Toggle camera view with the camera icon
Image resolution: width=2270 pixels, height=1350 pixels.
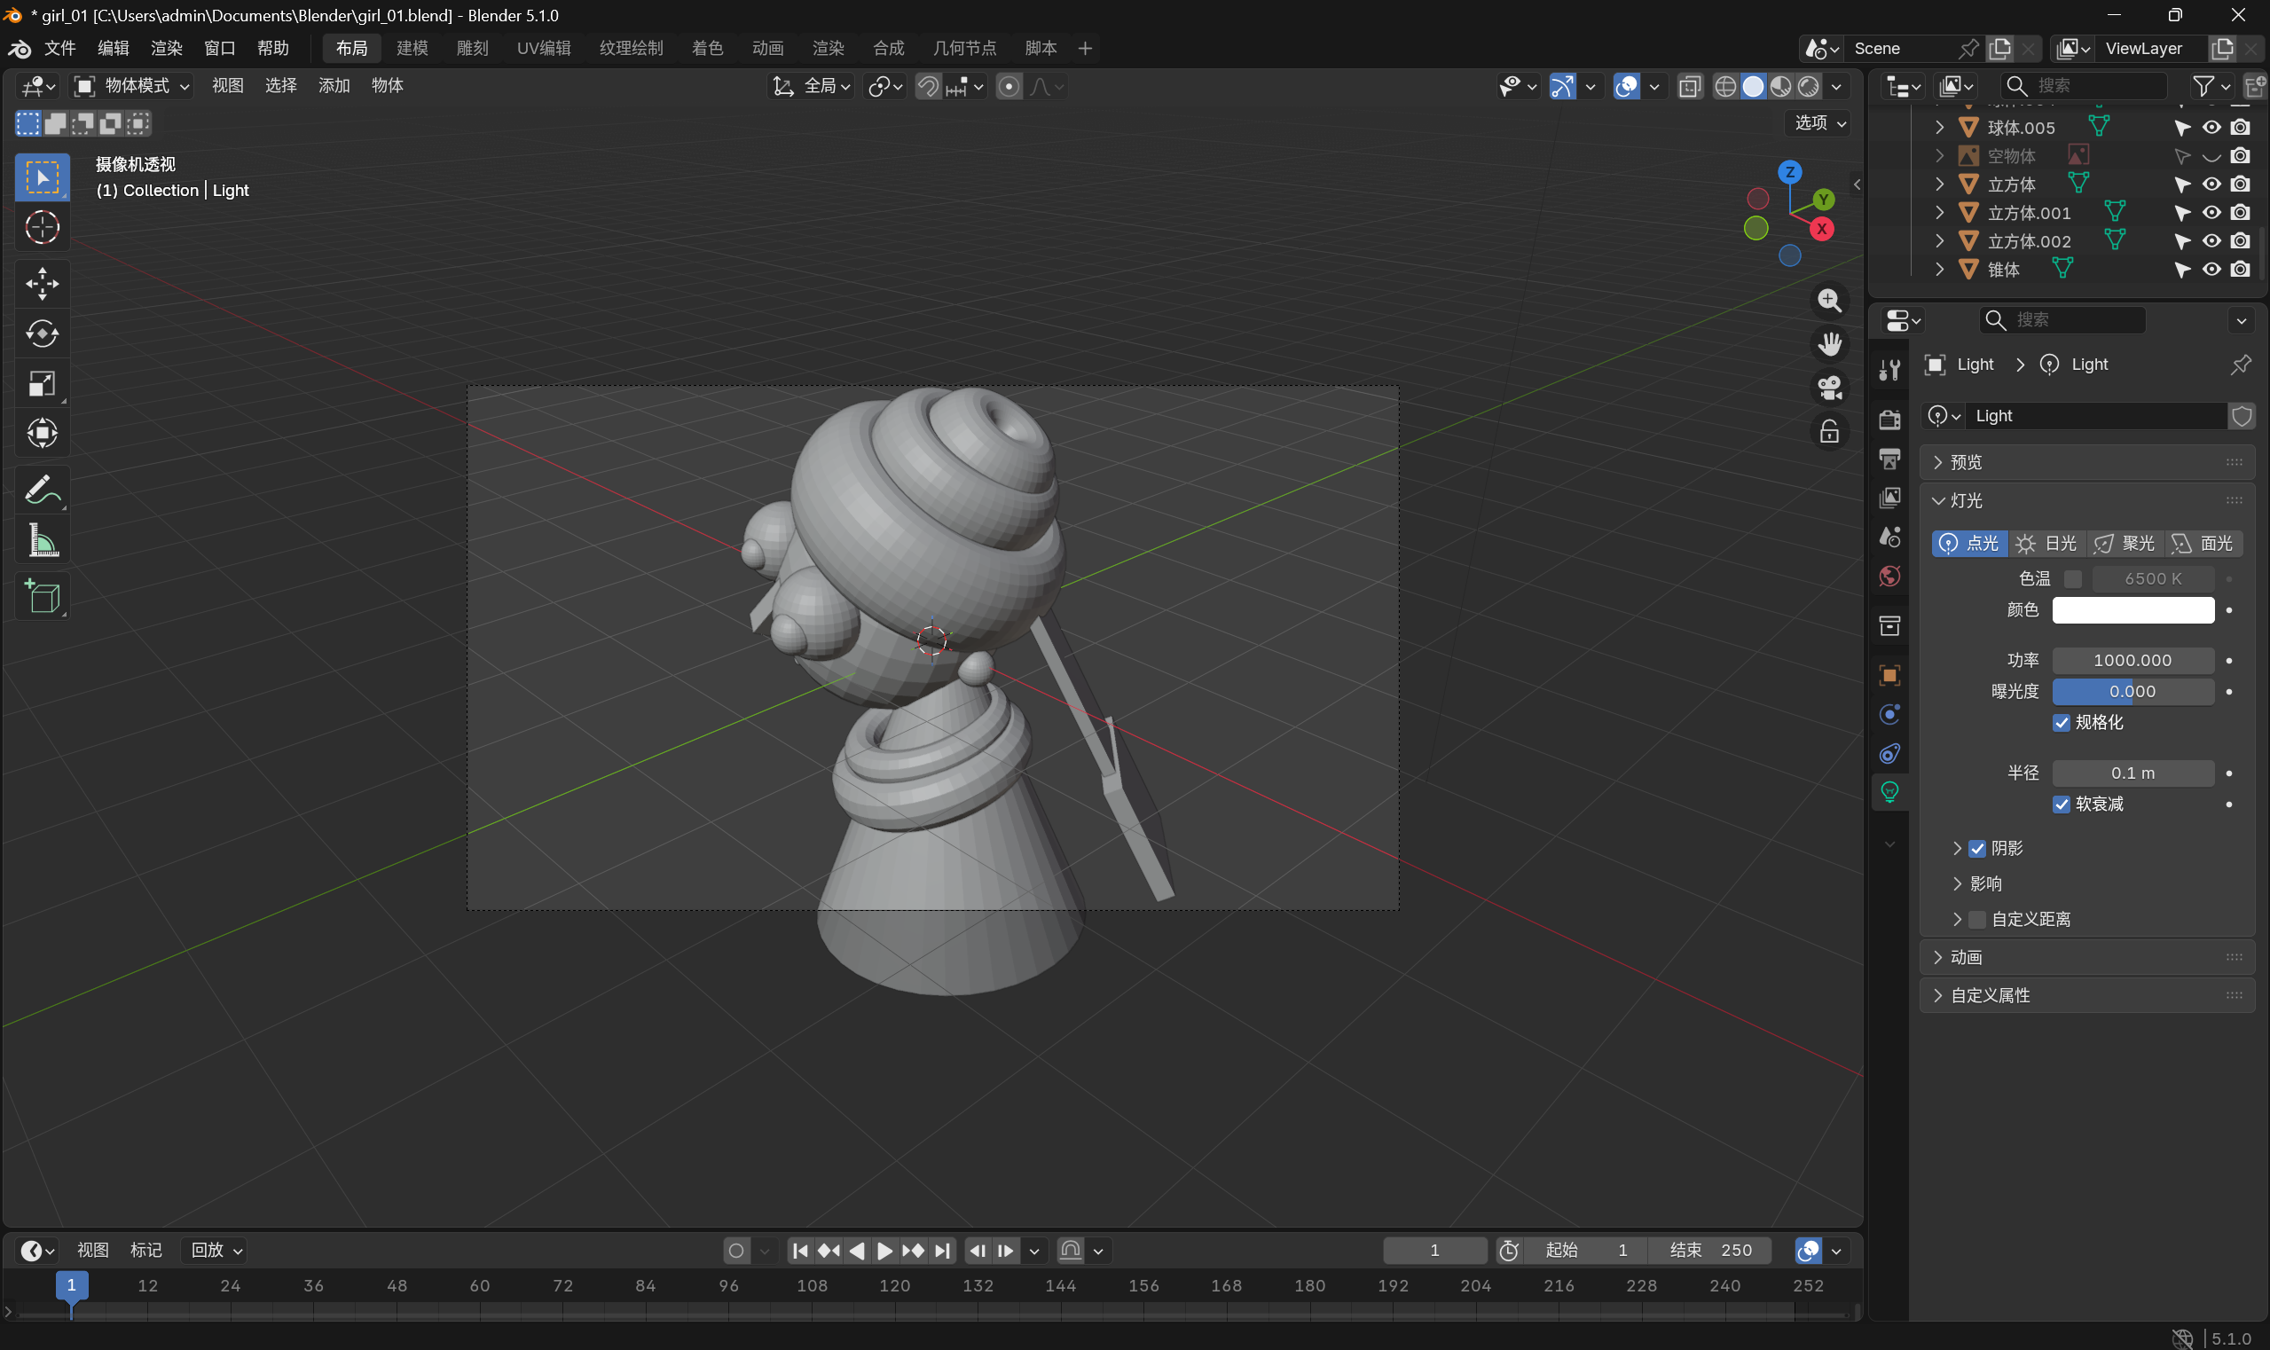[1829, 388]
